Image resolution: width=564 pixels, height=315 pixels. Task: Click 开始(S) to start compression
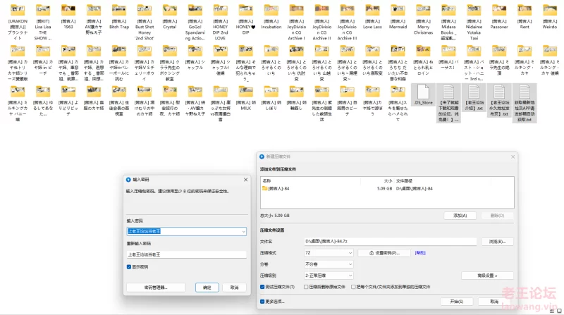(457, 302)
